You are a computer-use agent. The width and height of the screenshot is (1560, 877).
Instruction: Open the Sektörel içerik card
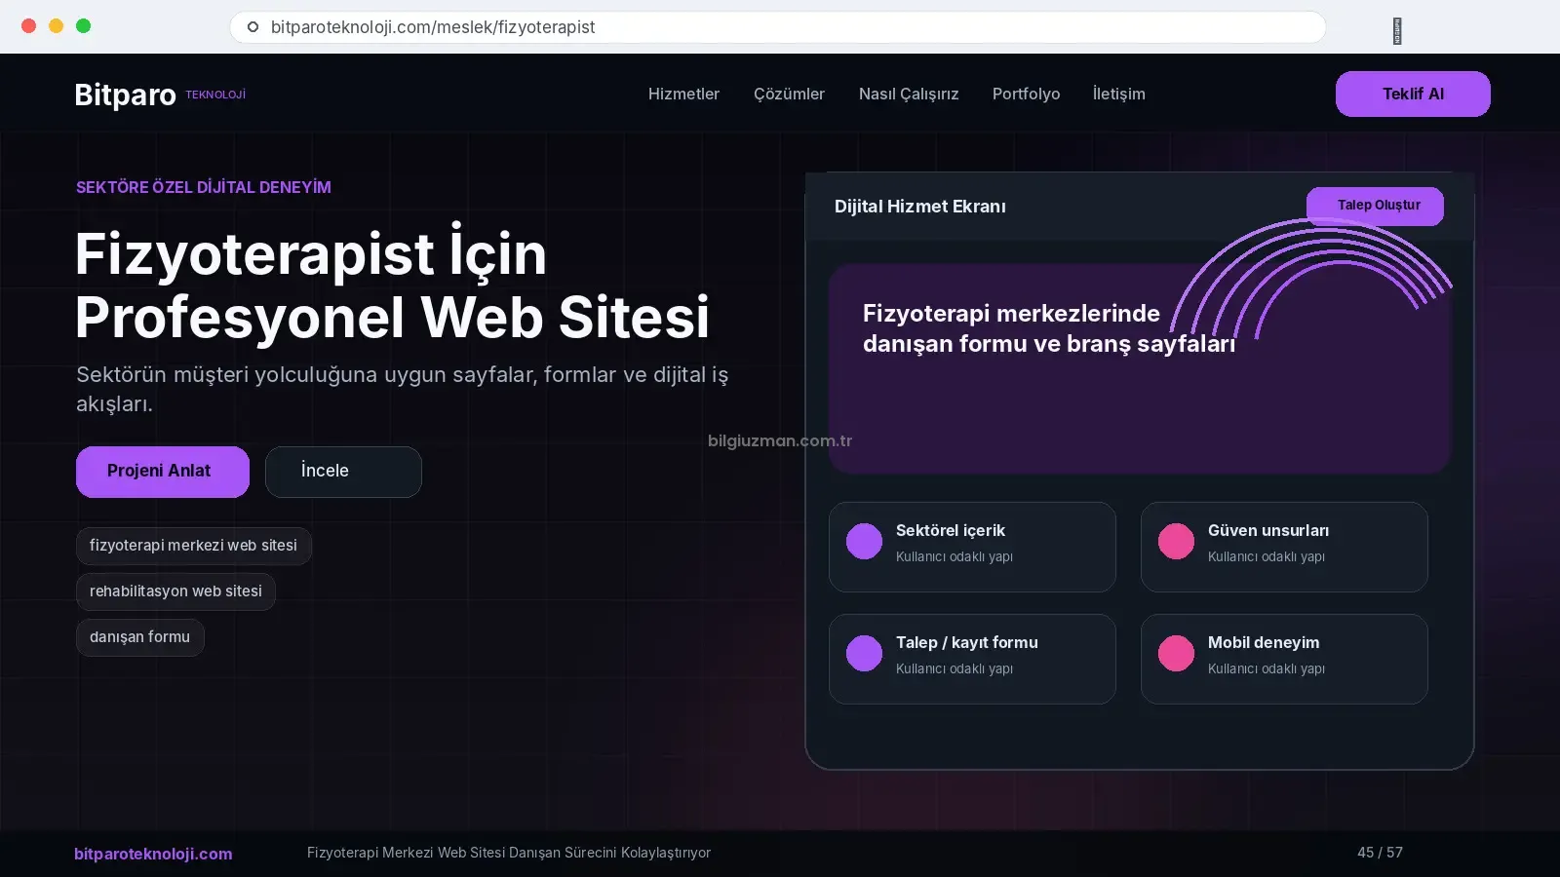pos(972,547)
